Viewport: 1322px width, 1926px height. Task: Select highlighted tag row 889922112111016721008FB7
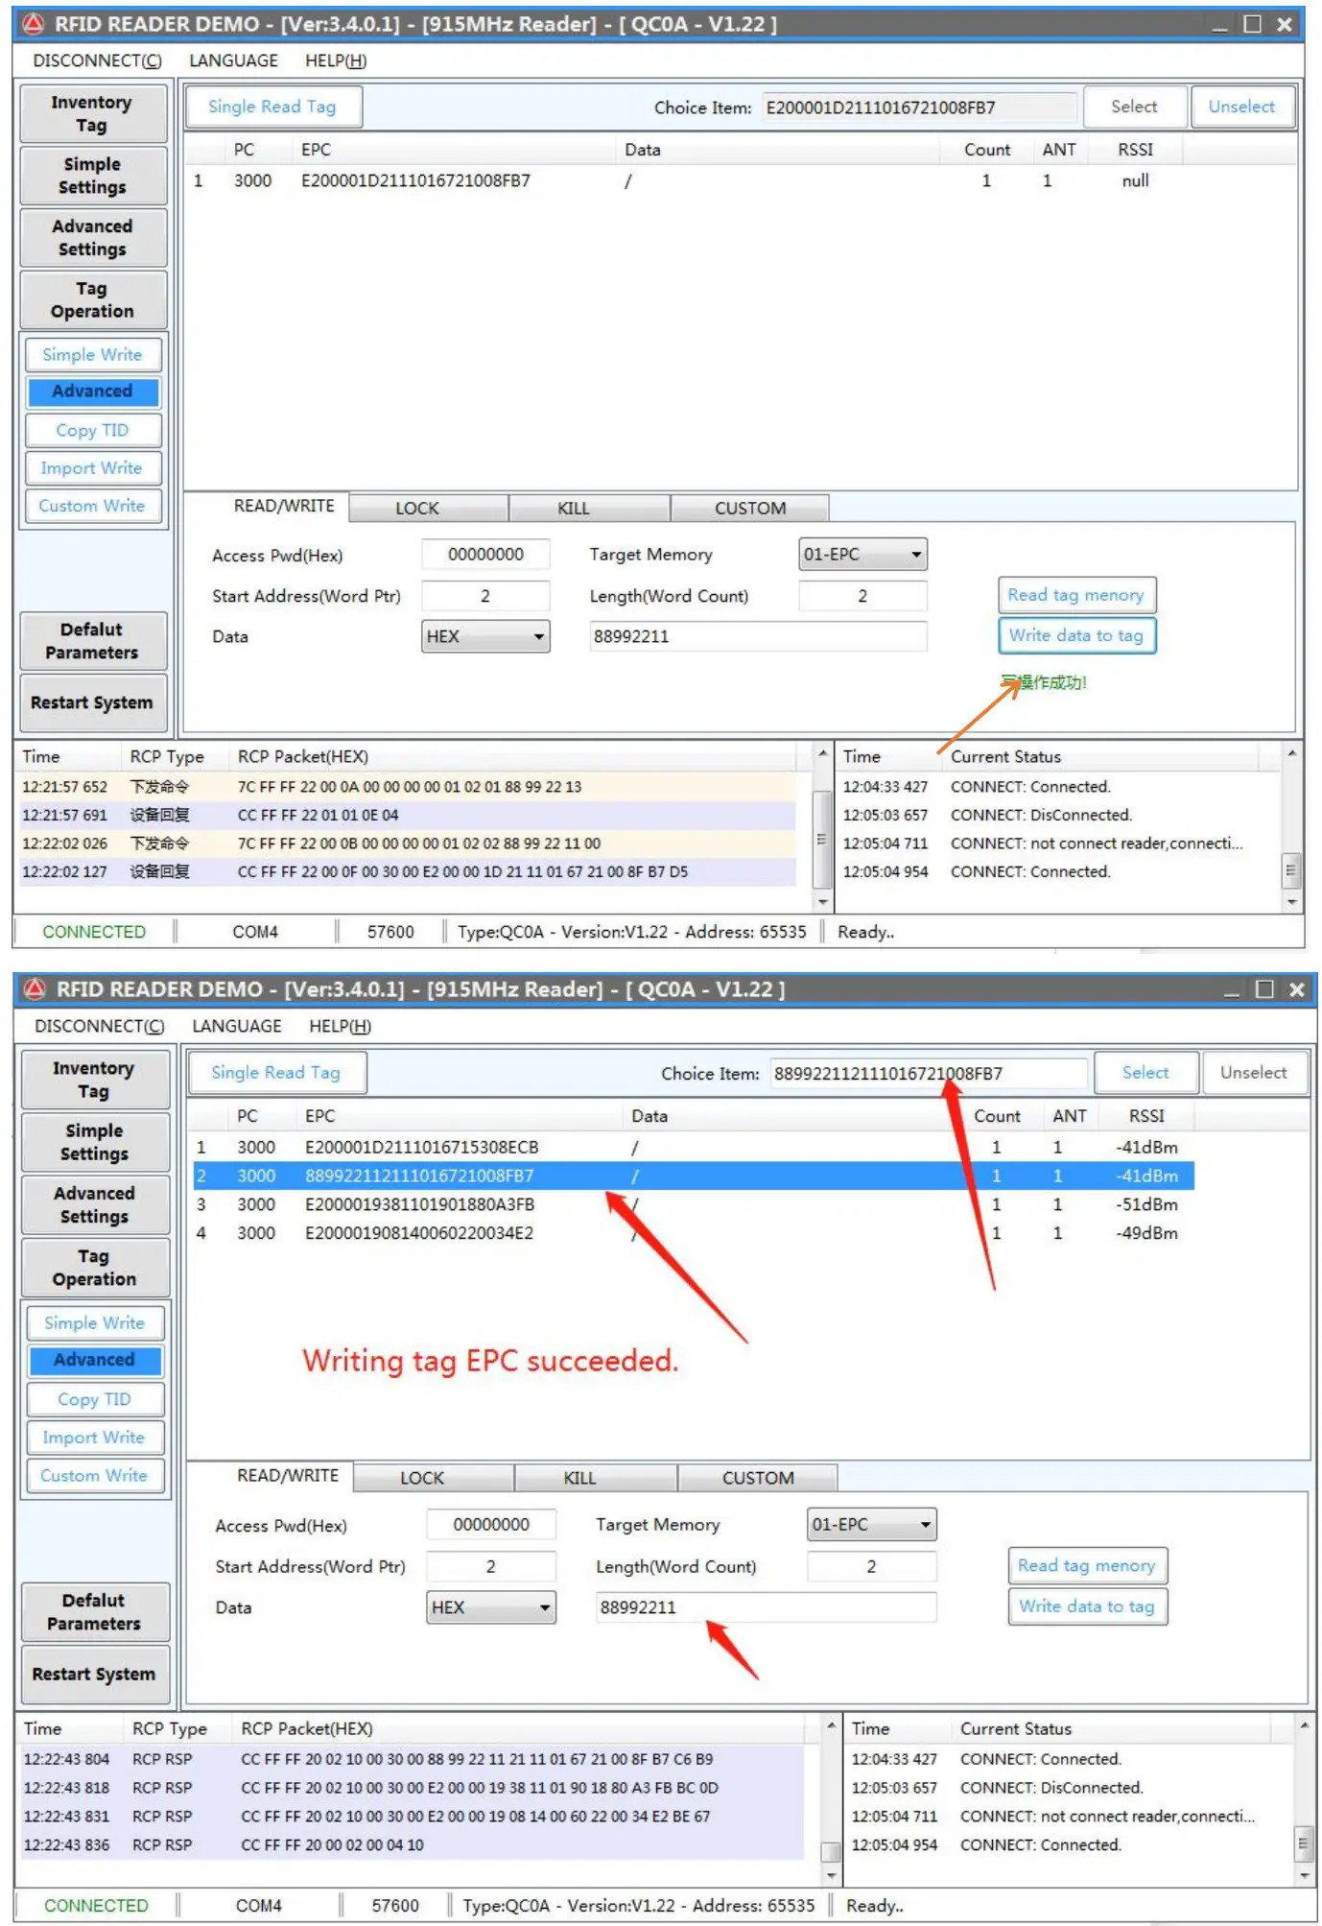point(693,1176)
